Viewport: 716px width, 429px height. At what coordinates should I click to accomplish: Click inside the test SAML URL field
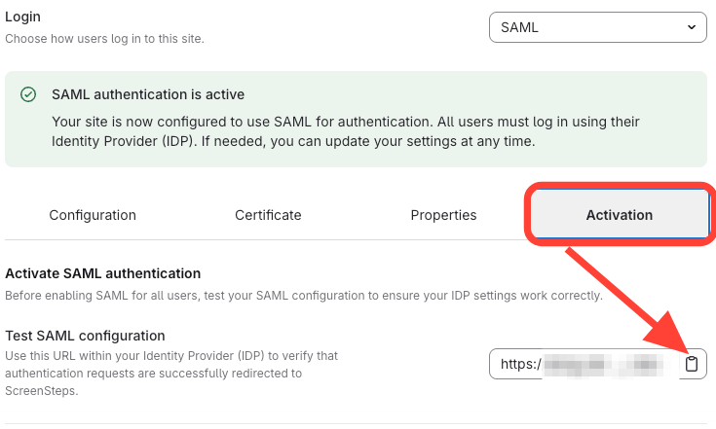pos(584,364)
